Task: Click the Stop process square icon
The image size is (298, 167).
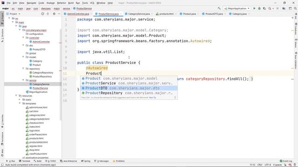Action: (278, 8)
